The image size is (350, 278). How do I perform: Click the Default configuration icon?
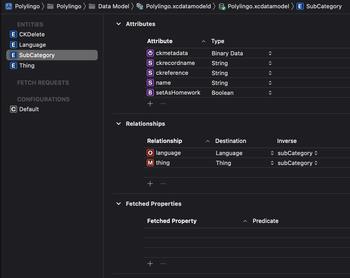point(14,109)
